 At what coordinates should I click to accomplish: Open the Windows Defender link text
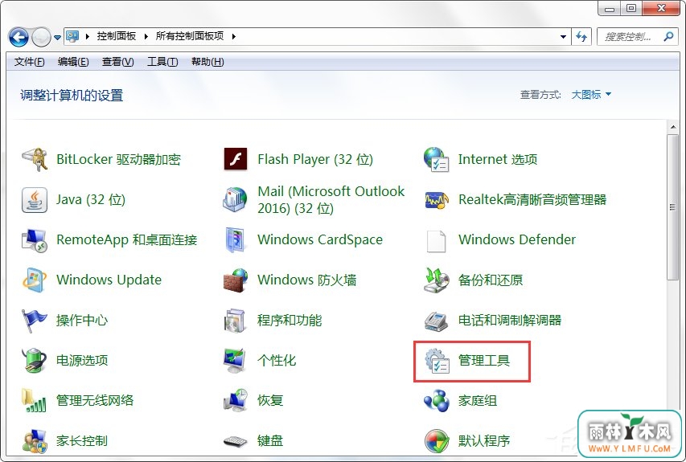(517, 239)
